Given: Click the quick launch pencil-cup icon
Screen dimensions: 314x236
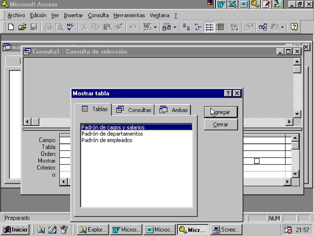Looking at the screenshot, I should [x=64, y=230].
